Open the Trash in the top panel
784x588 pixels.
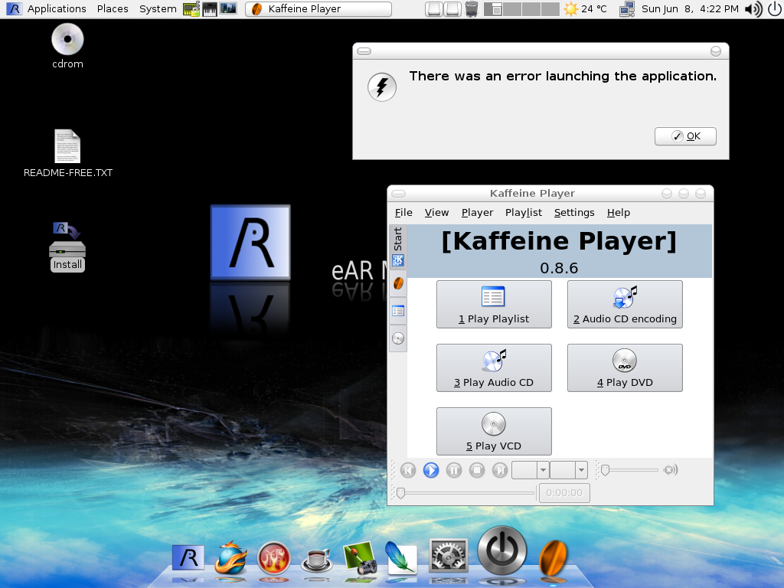pyautogui.click(x=471, y=9)
